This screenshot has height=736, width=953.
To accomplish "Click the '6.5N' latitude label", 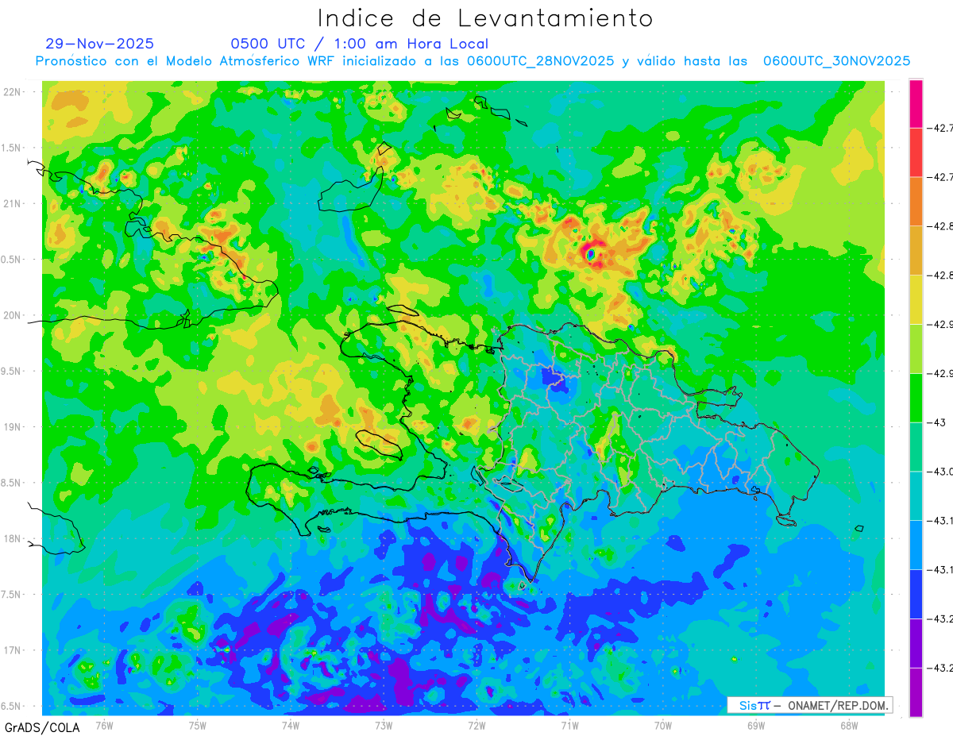I will coord(12,706).
